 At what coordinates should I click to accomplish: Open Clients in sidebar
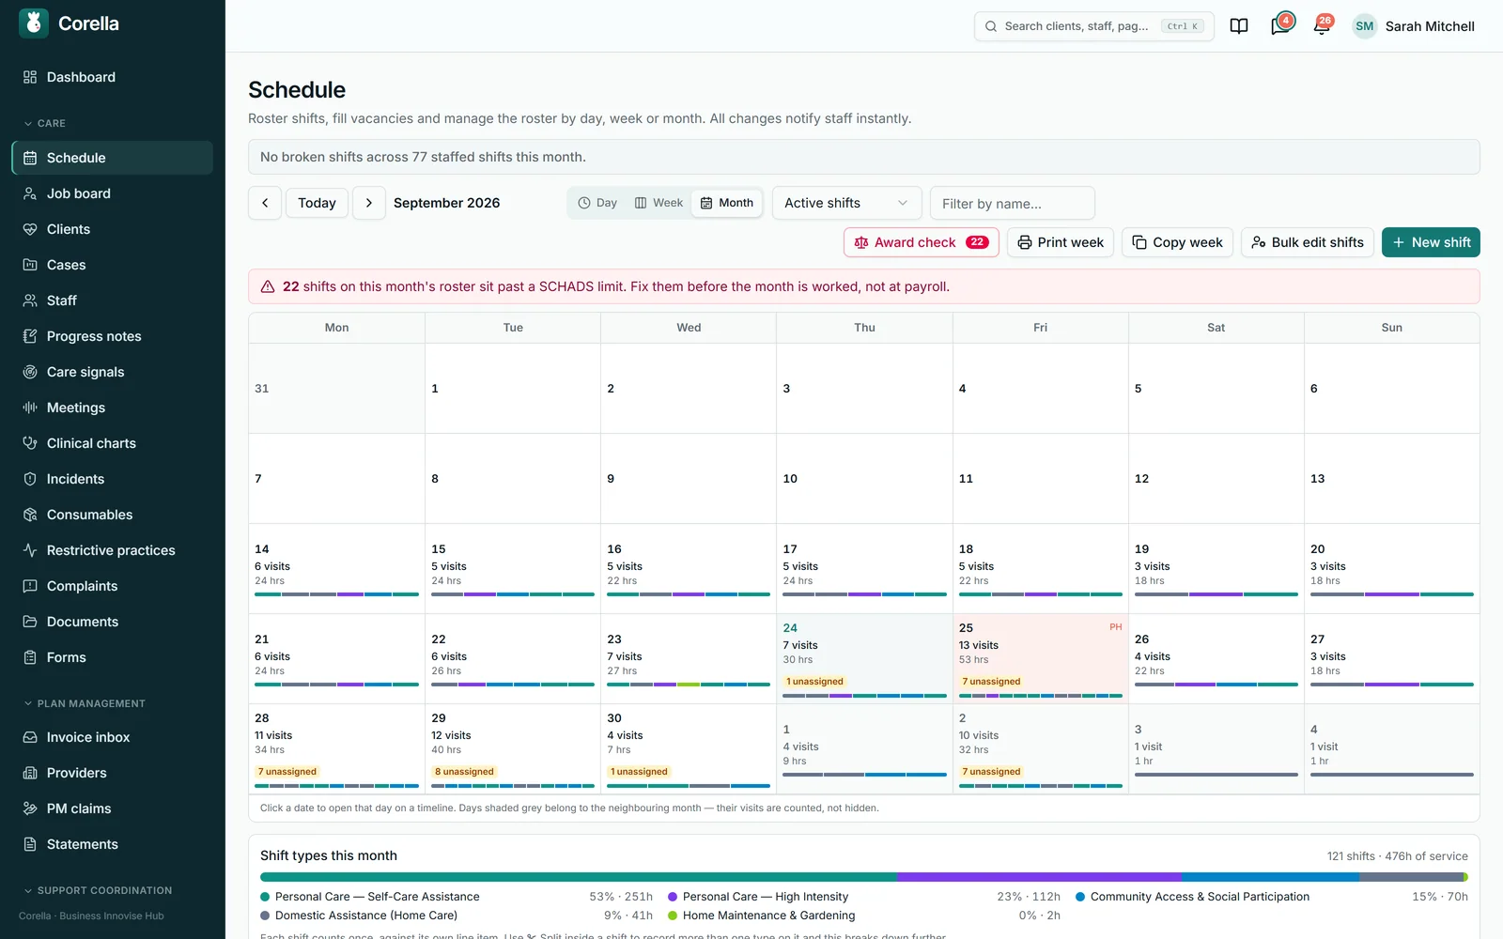click(113, 229)
